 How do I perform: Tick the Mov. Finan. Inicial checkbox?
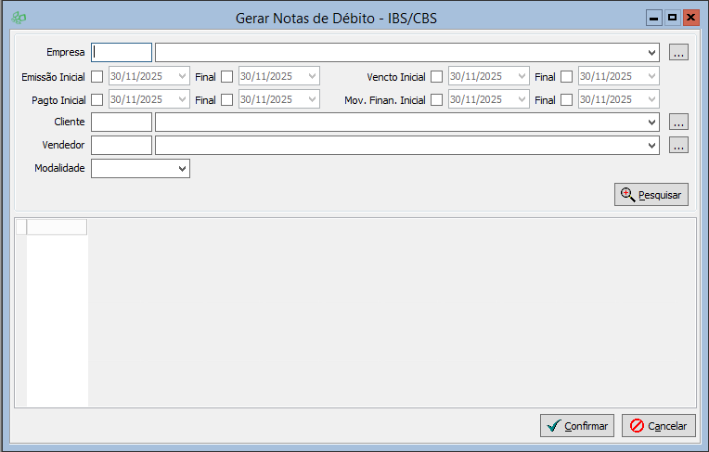point(437,99)
